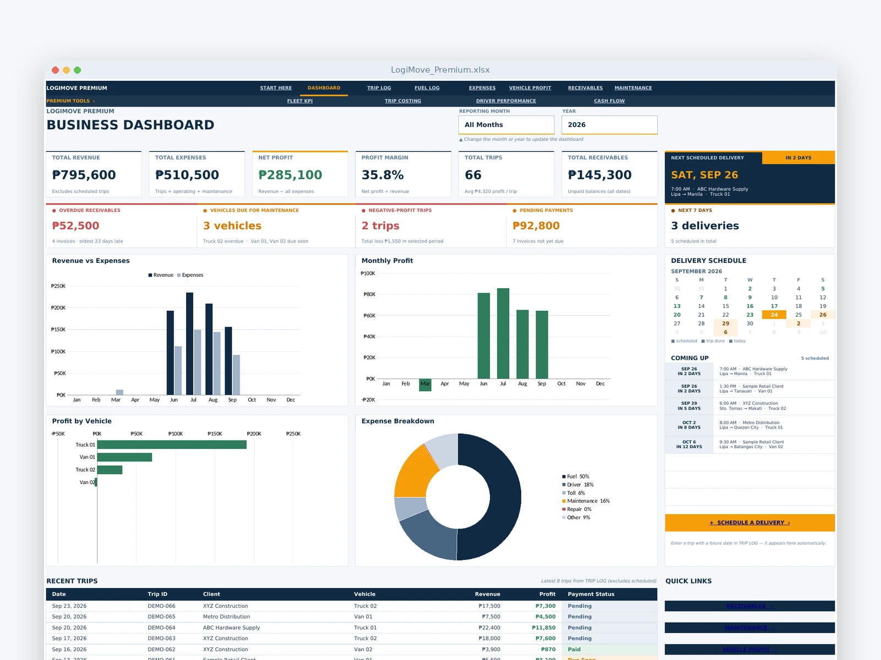Select the Total Revenue value ₱795,600

84,175
